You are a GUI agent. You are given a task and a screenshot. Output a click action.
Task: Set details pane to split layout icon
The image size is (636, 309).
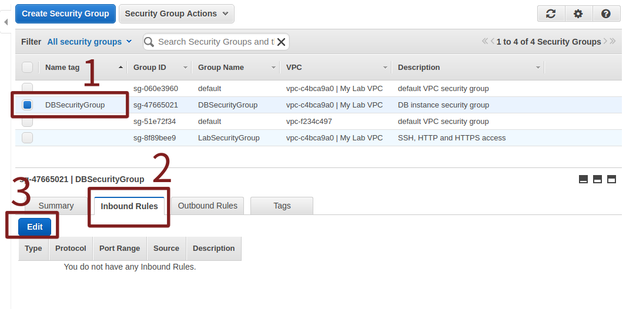pos(597,179)
